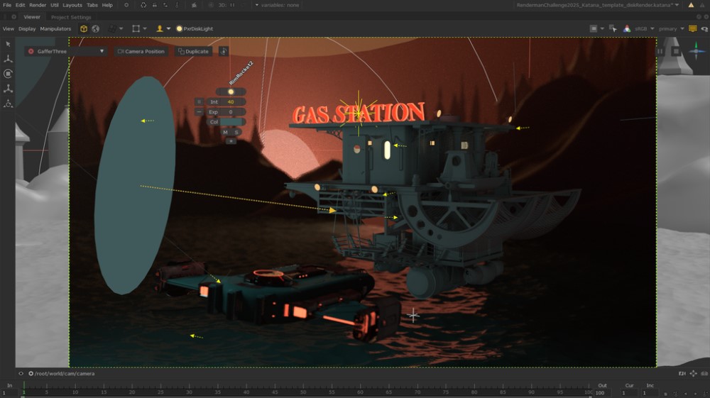Open the Layouts menu
The height and width of the screenshot is (398, 710).
tap(72, 5)
